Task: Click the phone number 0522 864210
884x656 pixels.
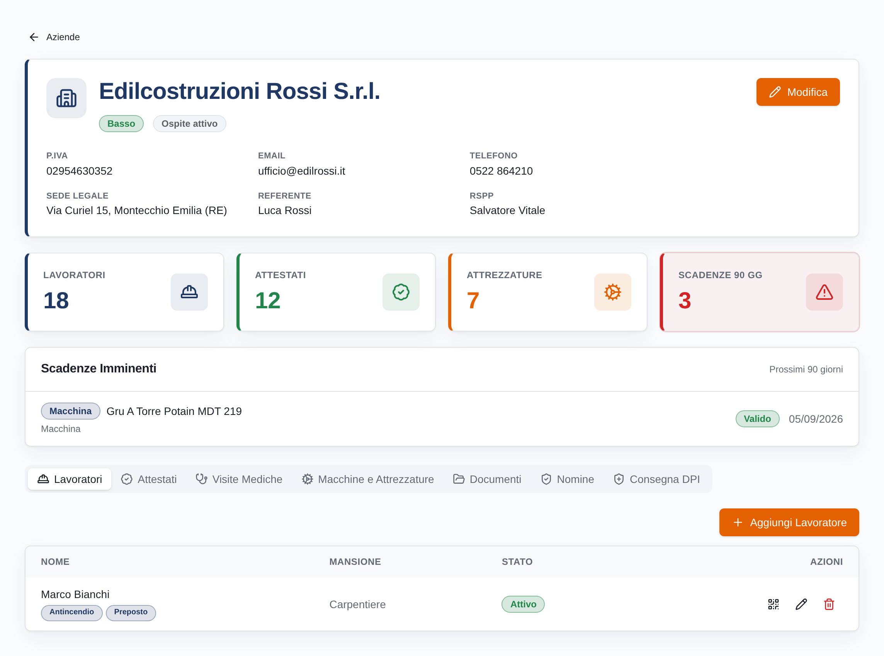Action: 501,171
